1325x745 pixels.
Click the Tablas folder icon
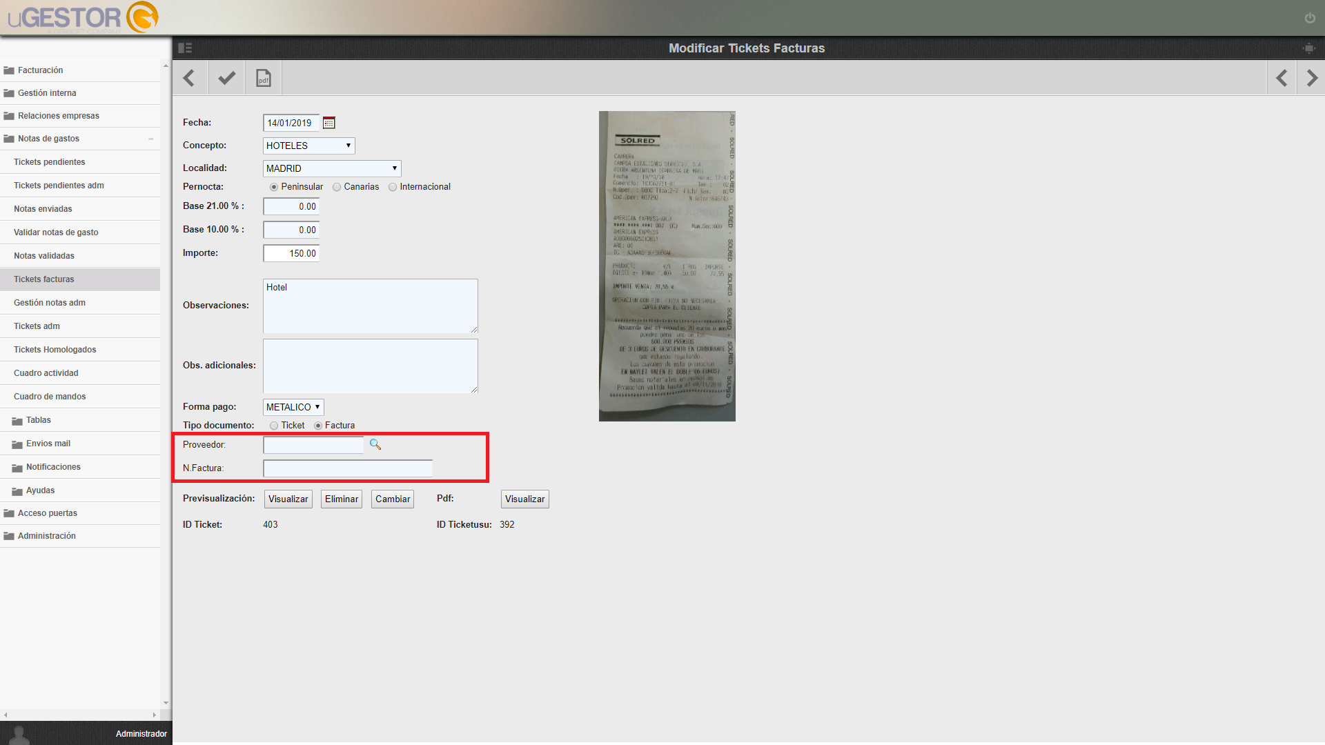click(17, 421)
